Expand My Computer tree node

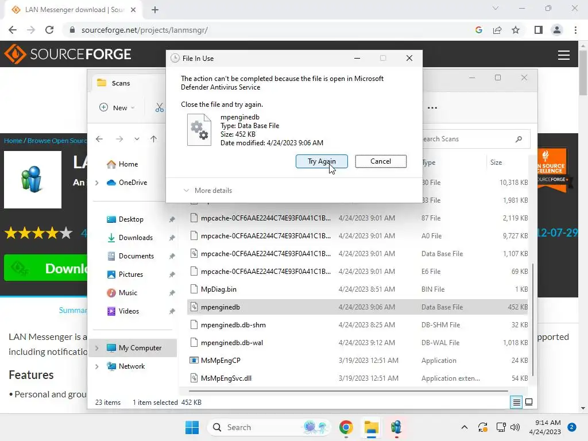[96, 348]
